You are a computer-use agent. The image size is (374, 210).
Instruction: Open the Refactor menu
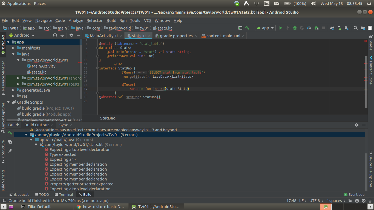click(x=94, y=21)
